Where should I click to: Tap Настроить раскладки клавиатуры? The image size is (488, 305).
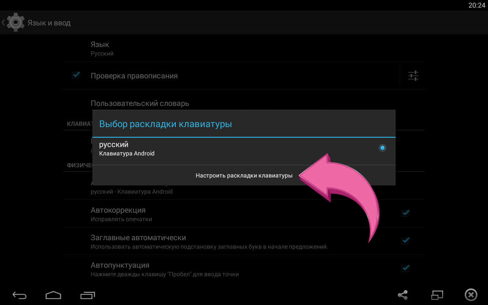[x=244, y=175]
